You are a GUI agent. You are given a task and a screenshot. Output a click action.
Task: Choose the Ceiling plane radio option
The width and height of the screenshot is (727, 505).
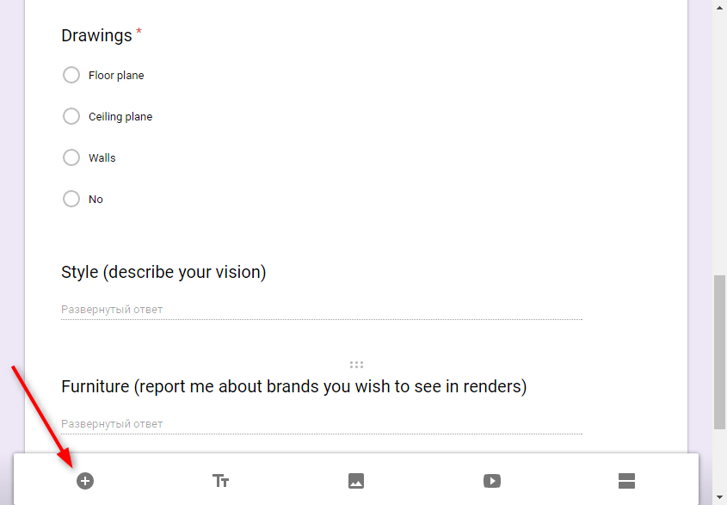tap(71, 116)
